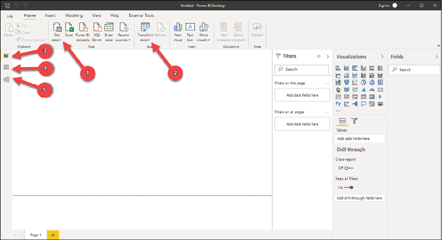
Task: Toggle Cross-report drill through switch
Action: 349,168
